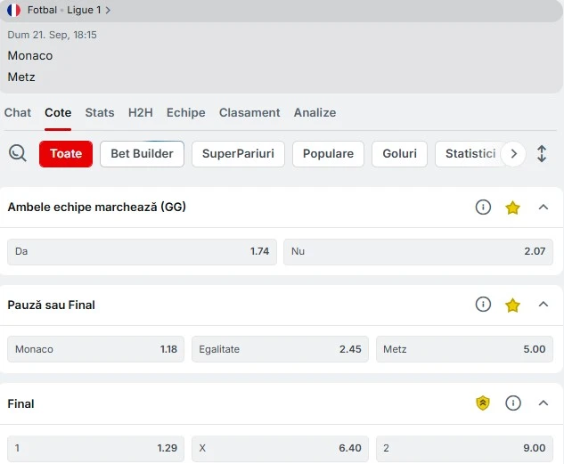This screenshot has height=464, width=564.
Task: Collapse the Ambele echipe marchează (GG) section
Action: [544, 207]
